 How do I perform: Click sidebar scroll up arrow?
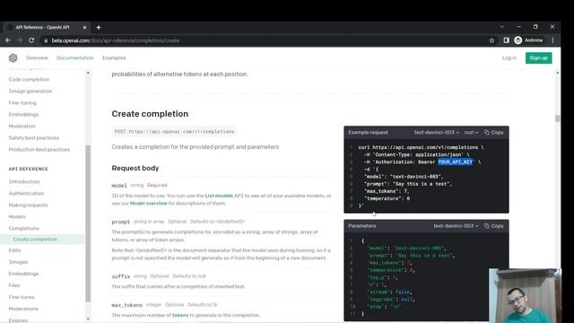click(x=88, y=73)
